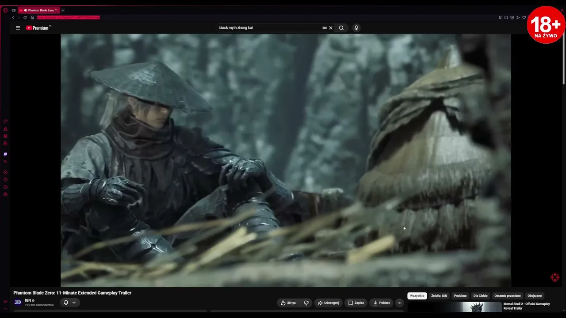Image resolution: width=566 pixels, height=318 pixels.
Task: Like the video with 30 tys. likes
Action: (x=288, y=303)
